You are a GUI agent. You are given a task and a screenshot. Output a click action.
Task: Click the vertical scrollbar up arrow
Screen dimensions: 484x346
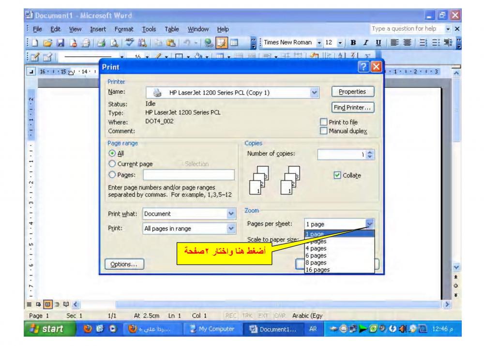(456, 73)
